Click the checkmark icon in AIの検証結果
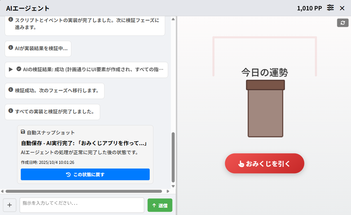Image resolution: width=351 pixels, height=215 pixels. tap(19, 69)
